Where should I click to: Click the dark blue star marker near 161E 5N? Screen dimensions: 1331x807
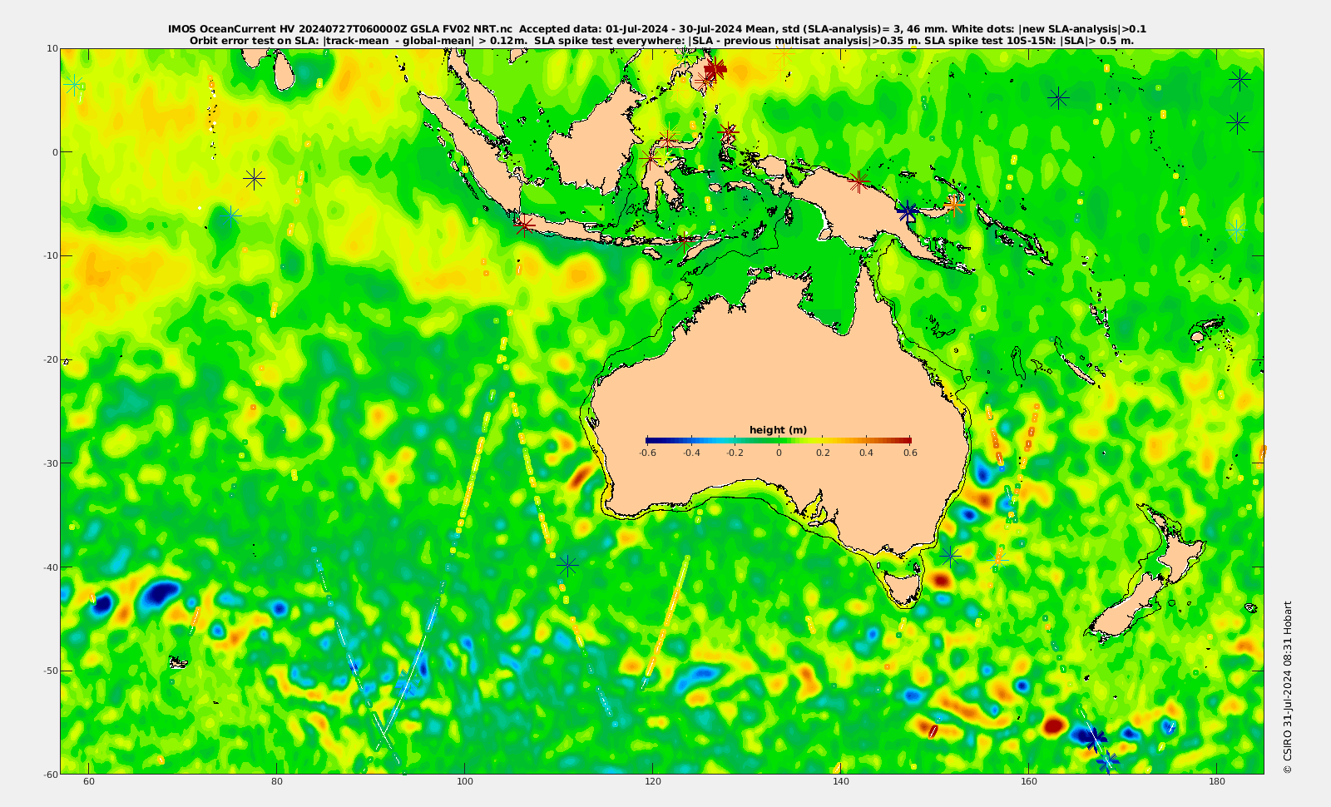tap(1058, 98)
